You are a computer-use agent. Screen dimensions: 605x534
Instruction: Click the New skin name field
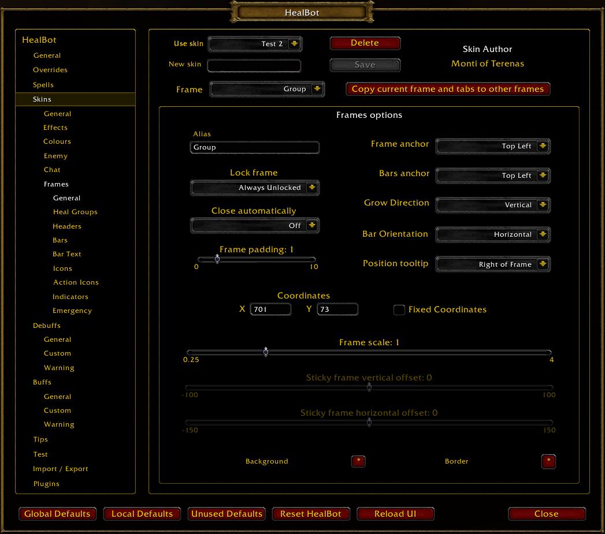(254, 66)
